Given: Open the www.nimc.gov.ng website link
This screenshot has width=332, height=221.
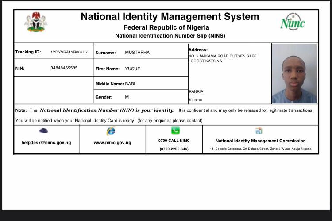Looking at the screenshot, I should pos(112,143).
